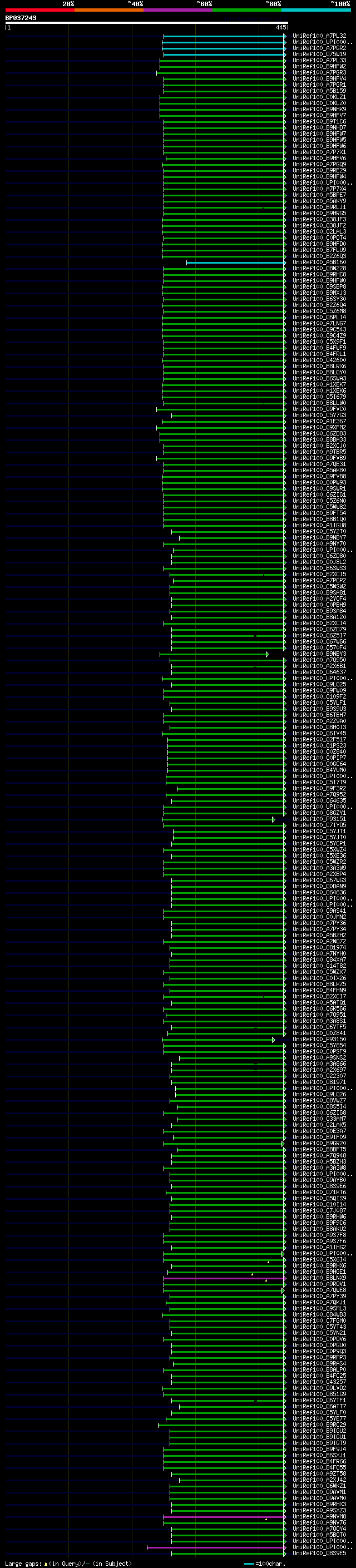
Task: Click the hit label UniRef100_Q75W19
Action: (x=319, y=54)
